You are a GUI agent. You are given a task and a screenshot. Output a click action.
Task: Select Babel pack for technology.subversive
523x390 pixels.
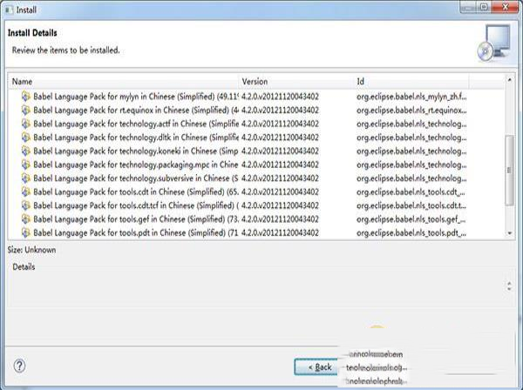[135, 178]
